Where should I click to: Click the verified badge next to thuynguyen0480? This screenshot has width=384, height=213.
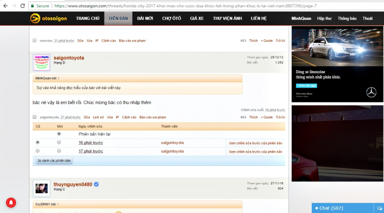click(96, 184)
